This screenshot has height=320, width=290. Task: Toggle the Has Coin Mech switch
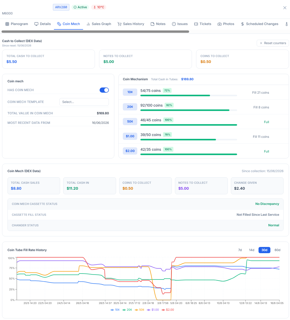point(104,90)
